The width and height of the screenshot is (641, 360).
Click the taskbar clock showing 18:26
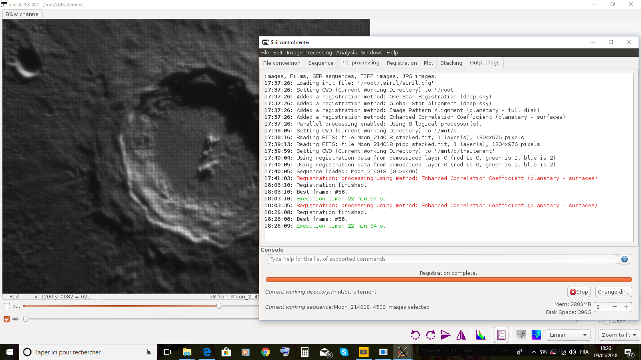pyautogui.click(x=606, y=352)
